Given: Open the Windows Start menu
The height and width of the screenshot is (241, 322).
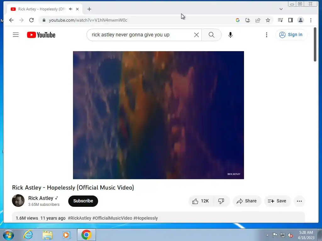Looking at the screenshot, I should 8,235.
